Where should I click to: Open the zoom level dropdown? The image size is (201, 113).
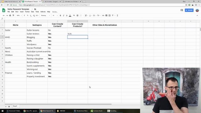[x=19, y=15]
